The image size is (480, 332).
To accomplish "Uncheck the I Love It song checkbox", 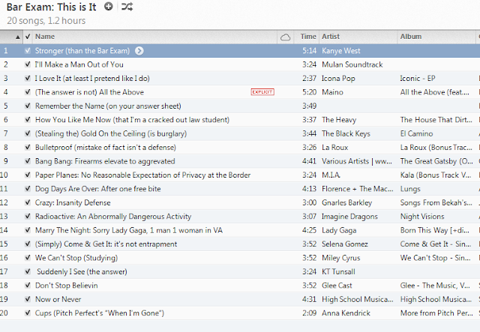I will [x=28, y=79].
